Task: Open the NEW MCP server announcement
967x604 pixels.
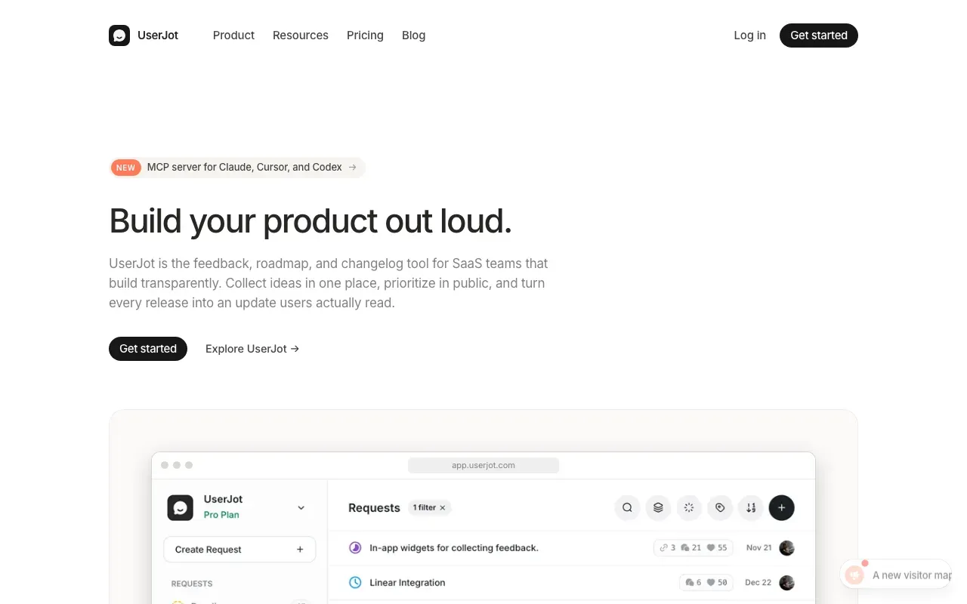Action: pyautogui.click(x=237, y=168)
